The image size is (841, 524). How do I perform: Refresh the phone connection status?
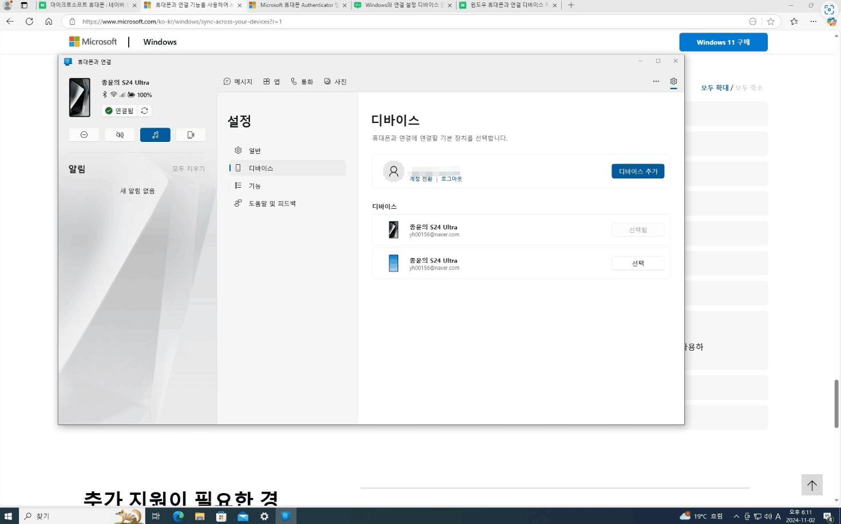click(x=144, y=110)
